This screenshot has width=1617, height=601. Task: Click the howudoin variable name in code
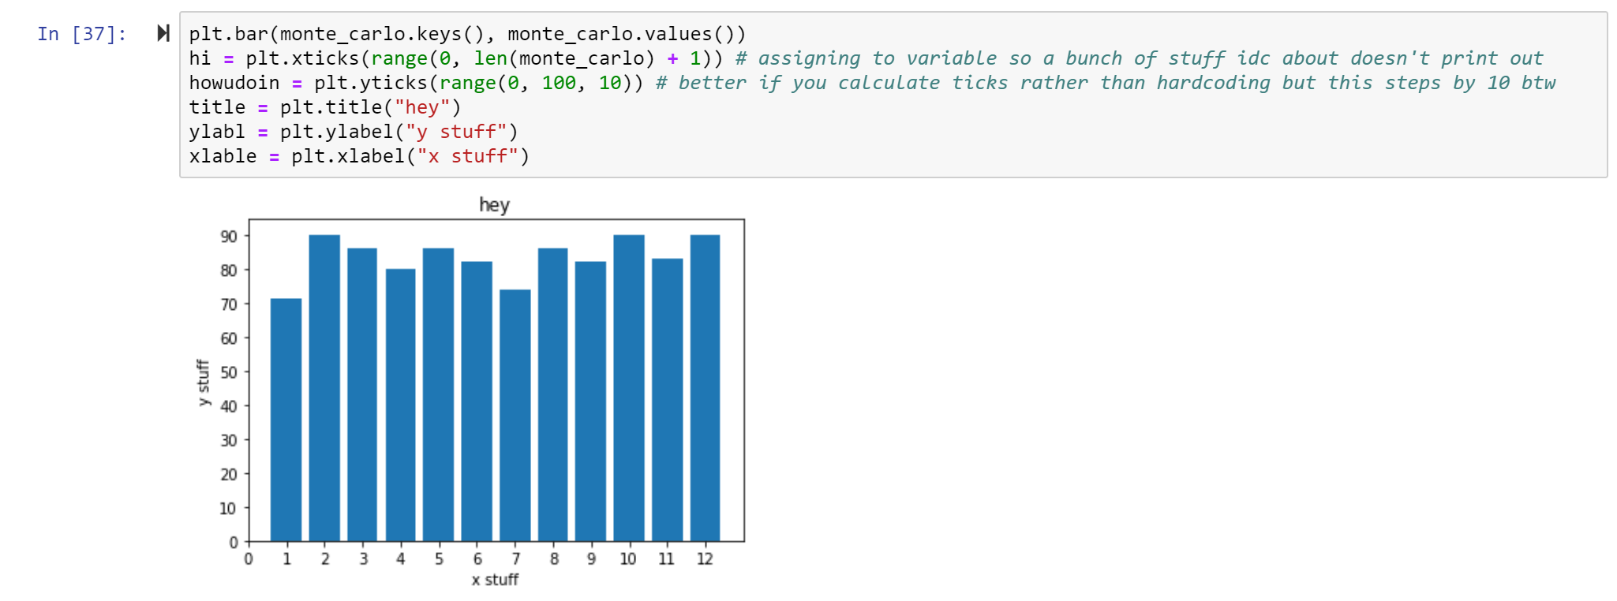tap(234, 83)
